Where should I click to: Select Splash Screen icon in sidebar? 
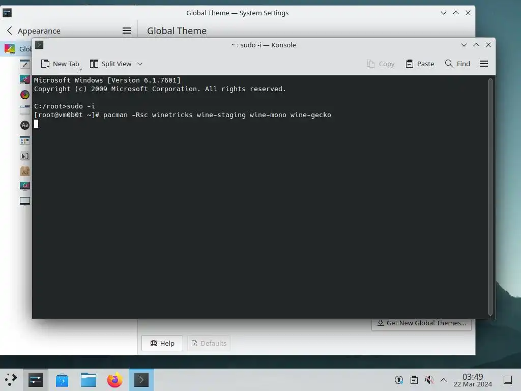point(25,186)
